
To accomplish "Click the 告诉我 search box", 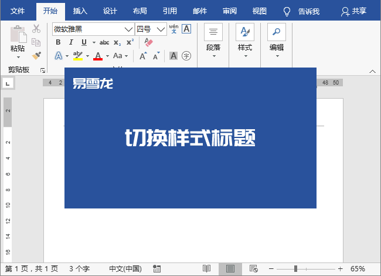I will point(302,11).
